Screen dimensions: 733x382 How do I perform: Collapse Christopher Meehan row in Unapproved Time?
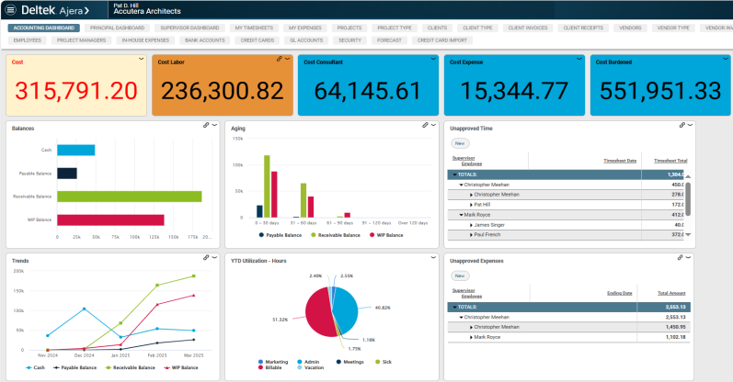tap(462, 184)
